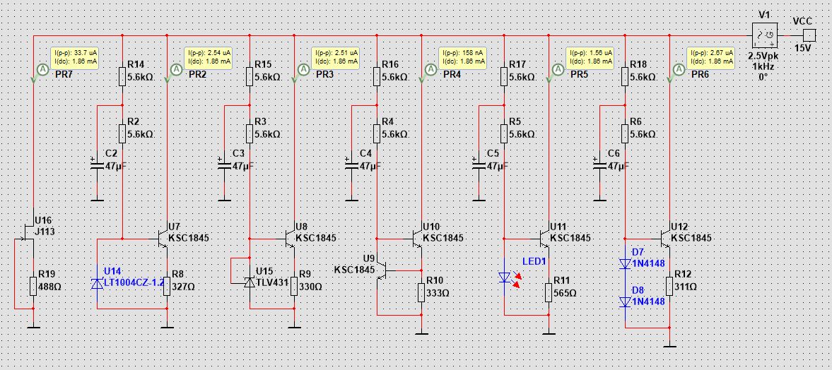Click the PR5 readout showing 1.56 uA
832x370 pixels.
(x=590, y=57)
